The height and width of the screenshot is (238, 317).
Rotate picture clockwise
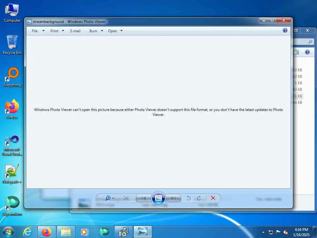tap(199, 198)
